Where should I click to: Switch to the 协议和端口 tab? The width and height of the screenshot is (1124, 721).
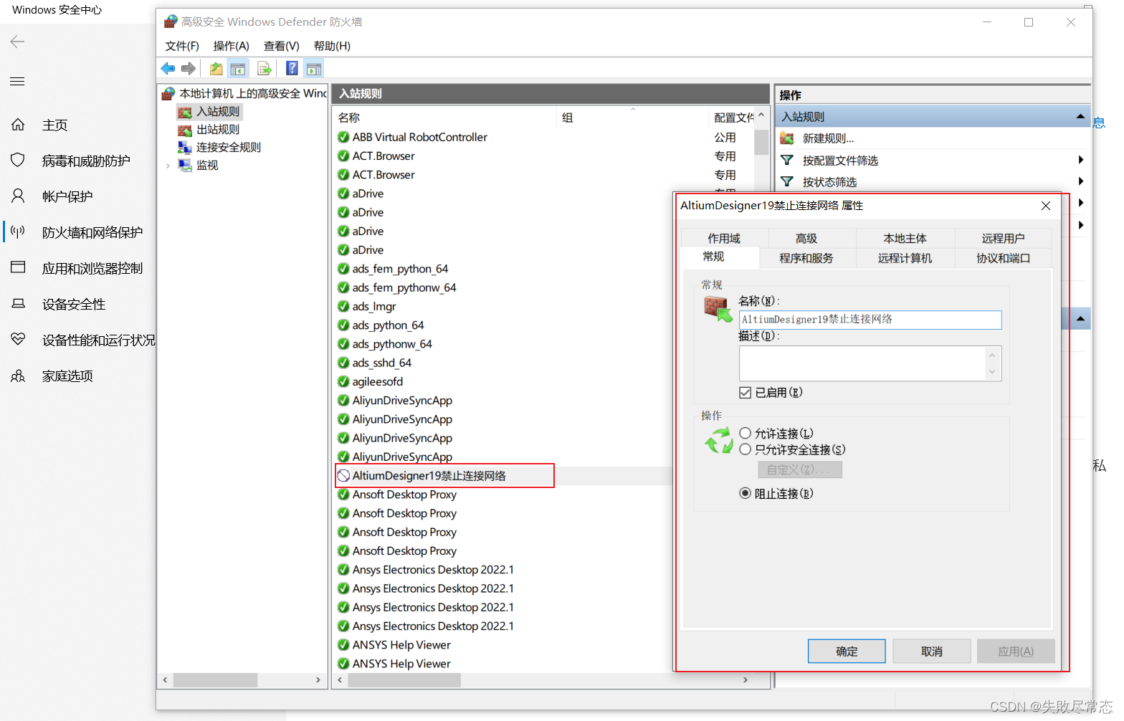(x=1003, y=258)
